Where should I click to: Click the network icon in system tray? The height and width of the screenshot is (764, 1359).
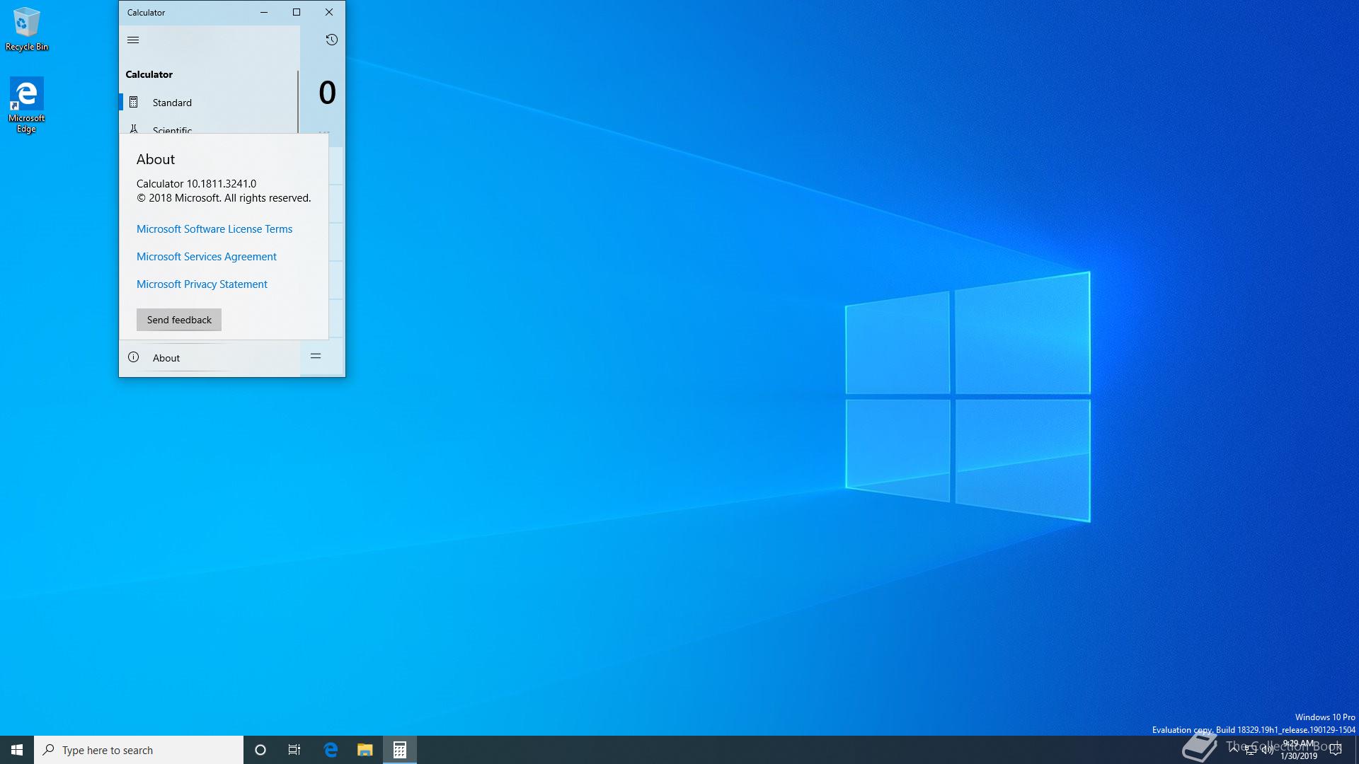pyautogui.click(x=1251, y=750)
